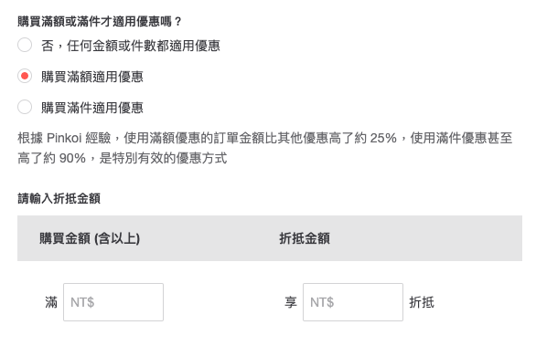Click the 滿 label before the first field

[x=51, y=302]
